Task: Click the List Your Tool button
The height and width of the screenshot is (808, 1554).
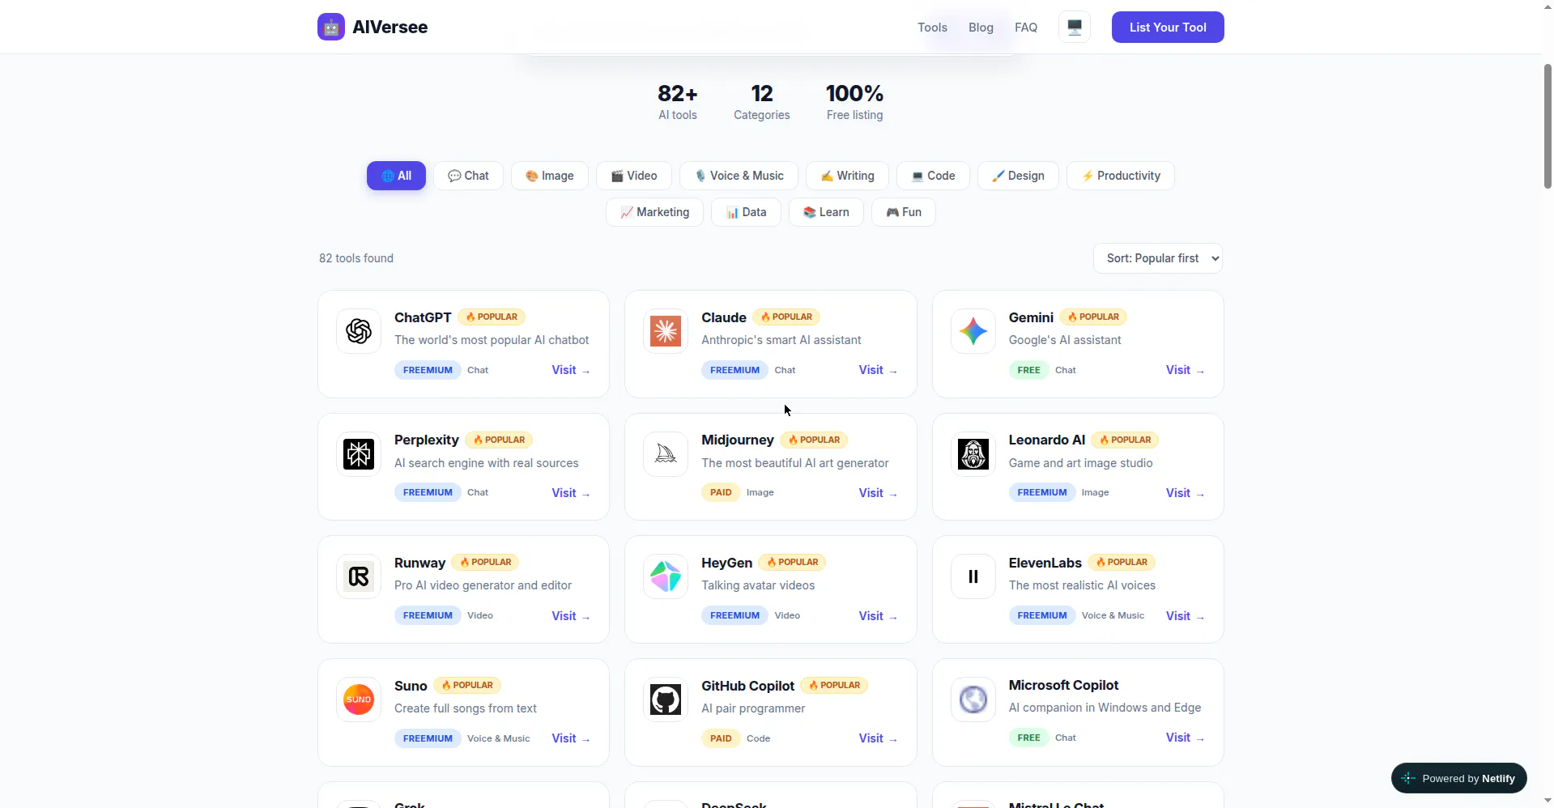Action: (x=1168, y=28)
